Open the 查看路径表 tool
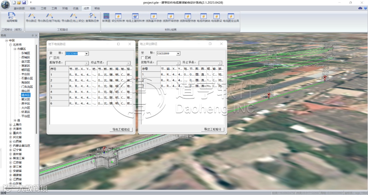The image size is (368, 195). pos(92,16)
